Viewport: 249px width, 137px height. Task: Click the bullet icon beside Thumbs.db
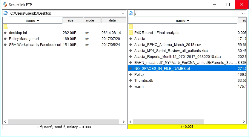pos(131,81)
